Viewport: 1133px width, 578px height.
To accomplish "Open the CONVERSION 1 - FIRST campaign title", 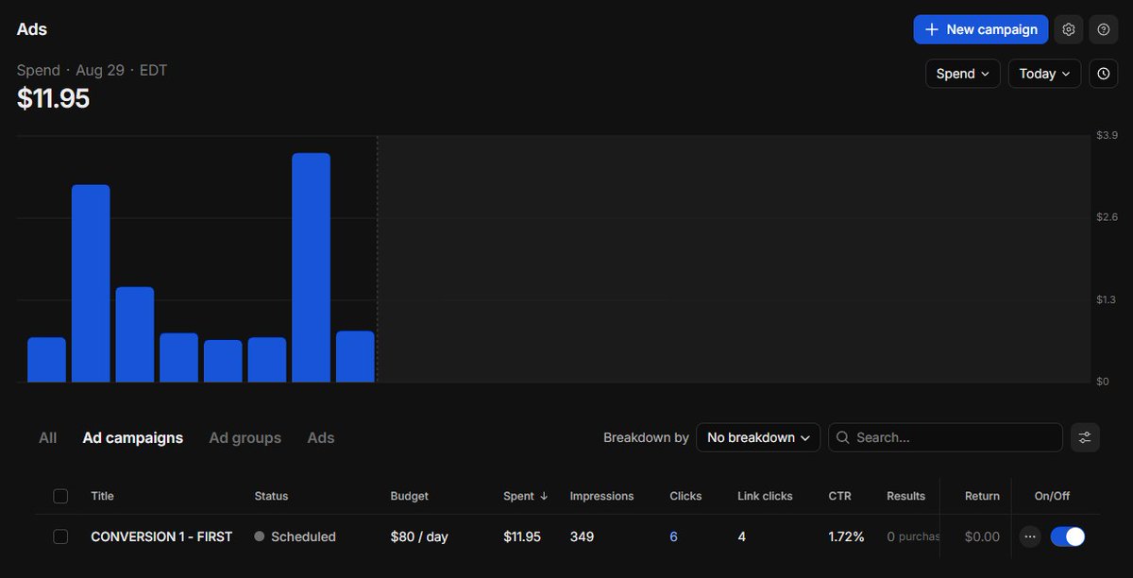I will click(x=161, y=536).
